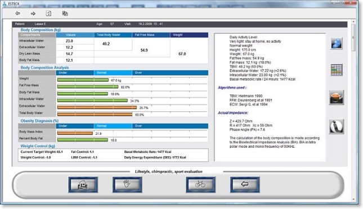Click the orange Extracellular Water bar 25.7%
363x209 pixels.
[x=97, y=107]
